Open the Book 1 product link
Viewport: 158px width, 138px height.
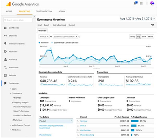tap(83, 126)
